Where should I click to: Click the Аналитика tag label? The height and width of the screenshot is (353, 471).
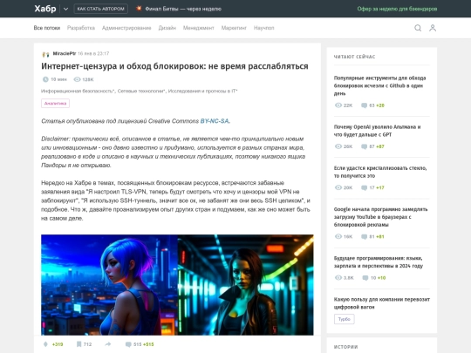tap(55, 103)
